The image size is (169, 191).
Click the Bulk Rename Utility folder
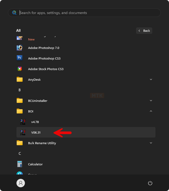pos(42,143)
